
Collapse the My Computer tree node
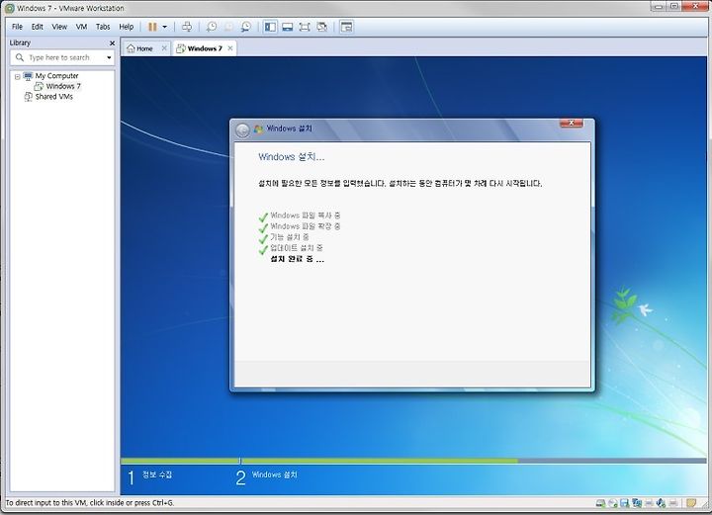coord(17,76)
